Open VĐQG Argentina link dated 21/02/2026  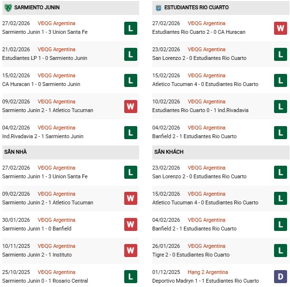[x=57, y=49]
